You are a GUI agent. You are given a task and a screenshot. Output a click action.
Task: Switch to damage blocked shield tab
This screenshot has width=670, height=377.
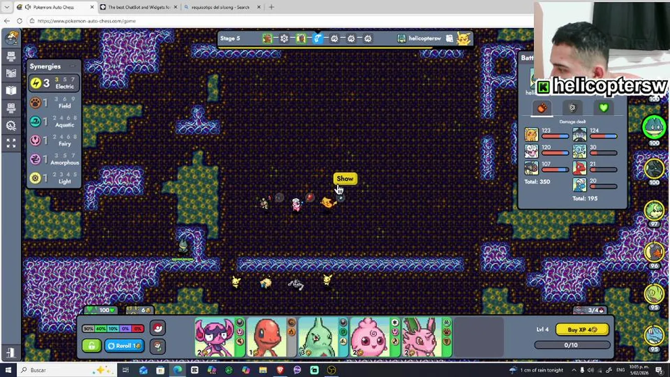click(573, 108)
